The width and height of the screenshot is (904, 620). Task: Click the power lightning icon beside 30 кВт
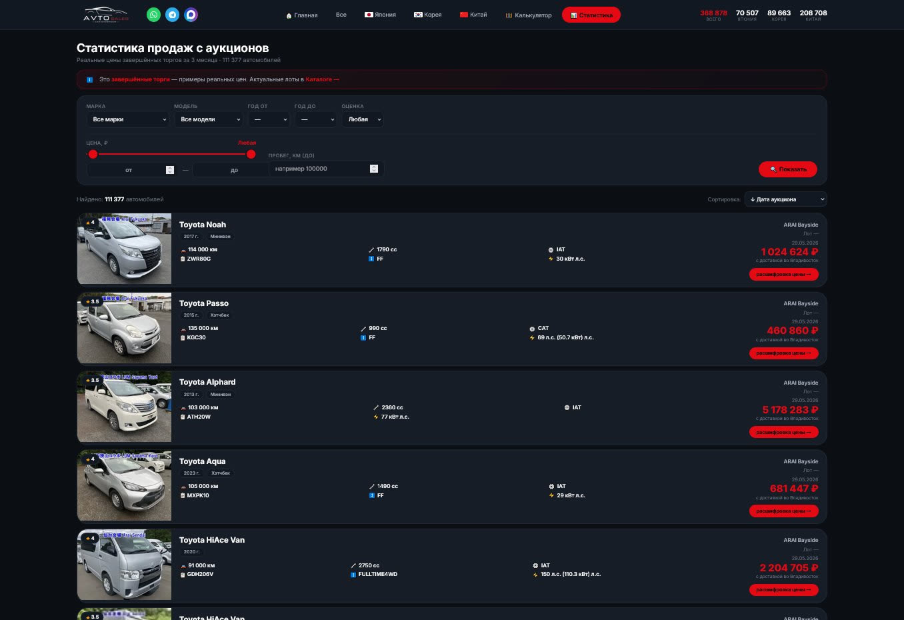click(551, 259)
